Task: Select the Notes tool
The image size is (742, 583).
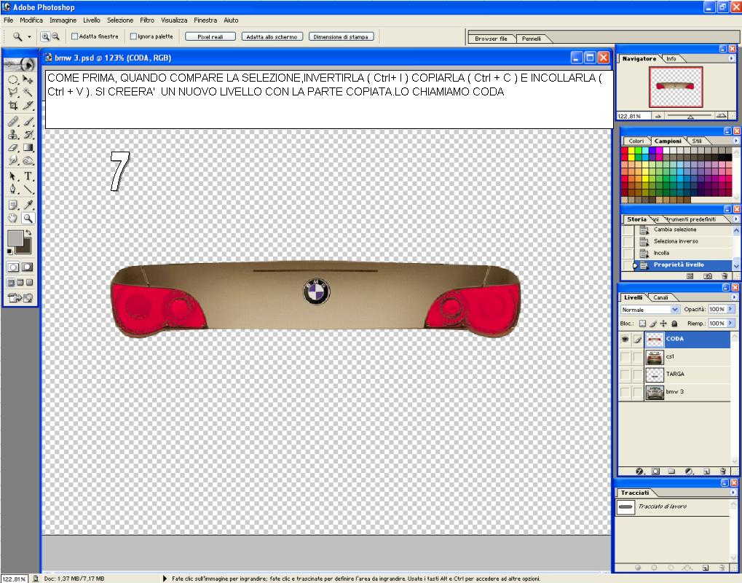Action: [x=13, y=205]
